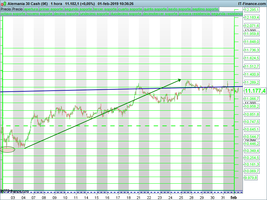Click the '1 hora' timeframe in title
The height and width of the screenshot is (200, 267).
(x=56, y=3)
